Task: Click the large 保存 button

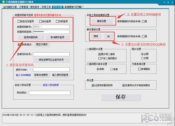Action: (x=120, y=97)
